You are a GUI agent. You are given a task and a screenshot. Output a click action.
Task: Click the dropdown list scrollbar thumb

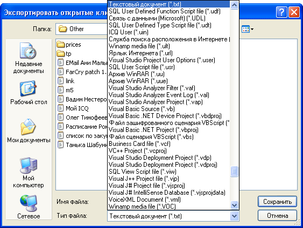coord(234,171)
